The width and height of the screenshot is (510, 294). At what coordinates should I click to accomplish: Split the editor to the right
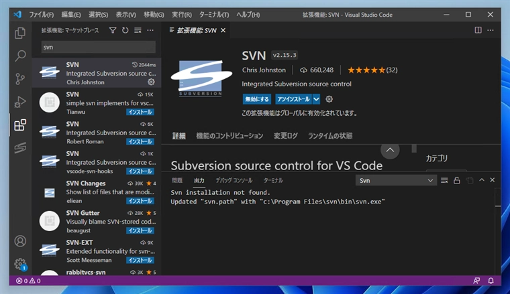478,30
